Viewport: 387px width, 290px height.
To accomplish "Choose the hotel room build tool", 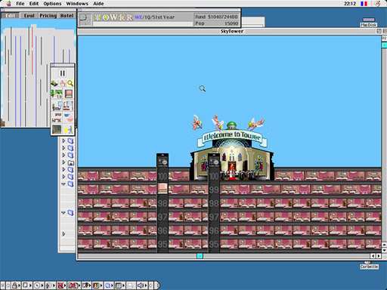I will pyautogui.click(x=68, y=106).
